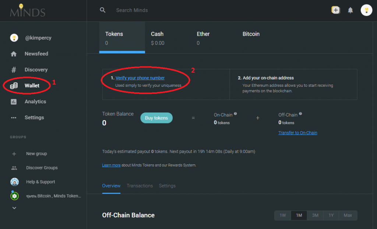Click the Off-Chain help question icon
377x229 pixels.
tap(300, 114)
